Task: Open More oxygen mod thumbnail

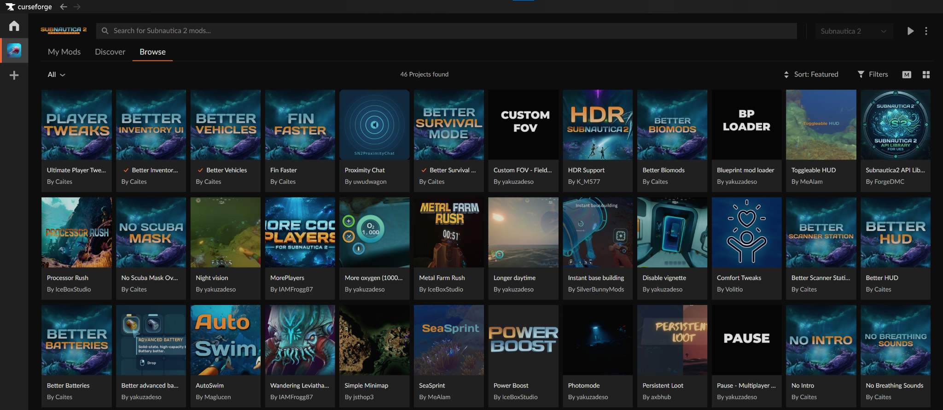Action: tap(374, 233)
